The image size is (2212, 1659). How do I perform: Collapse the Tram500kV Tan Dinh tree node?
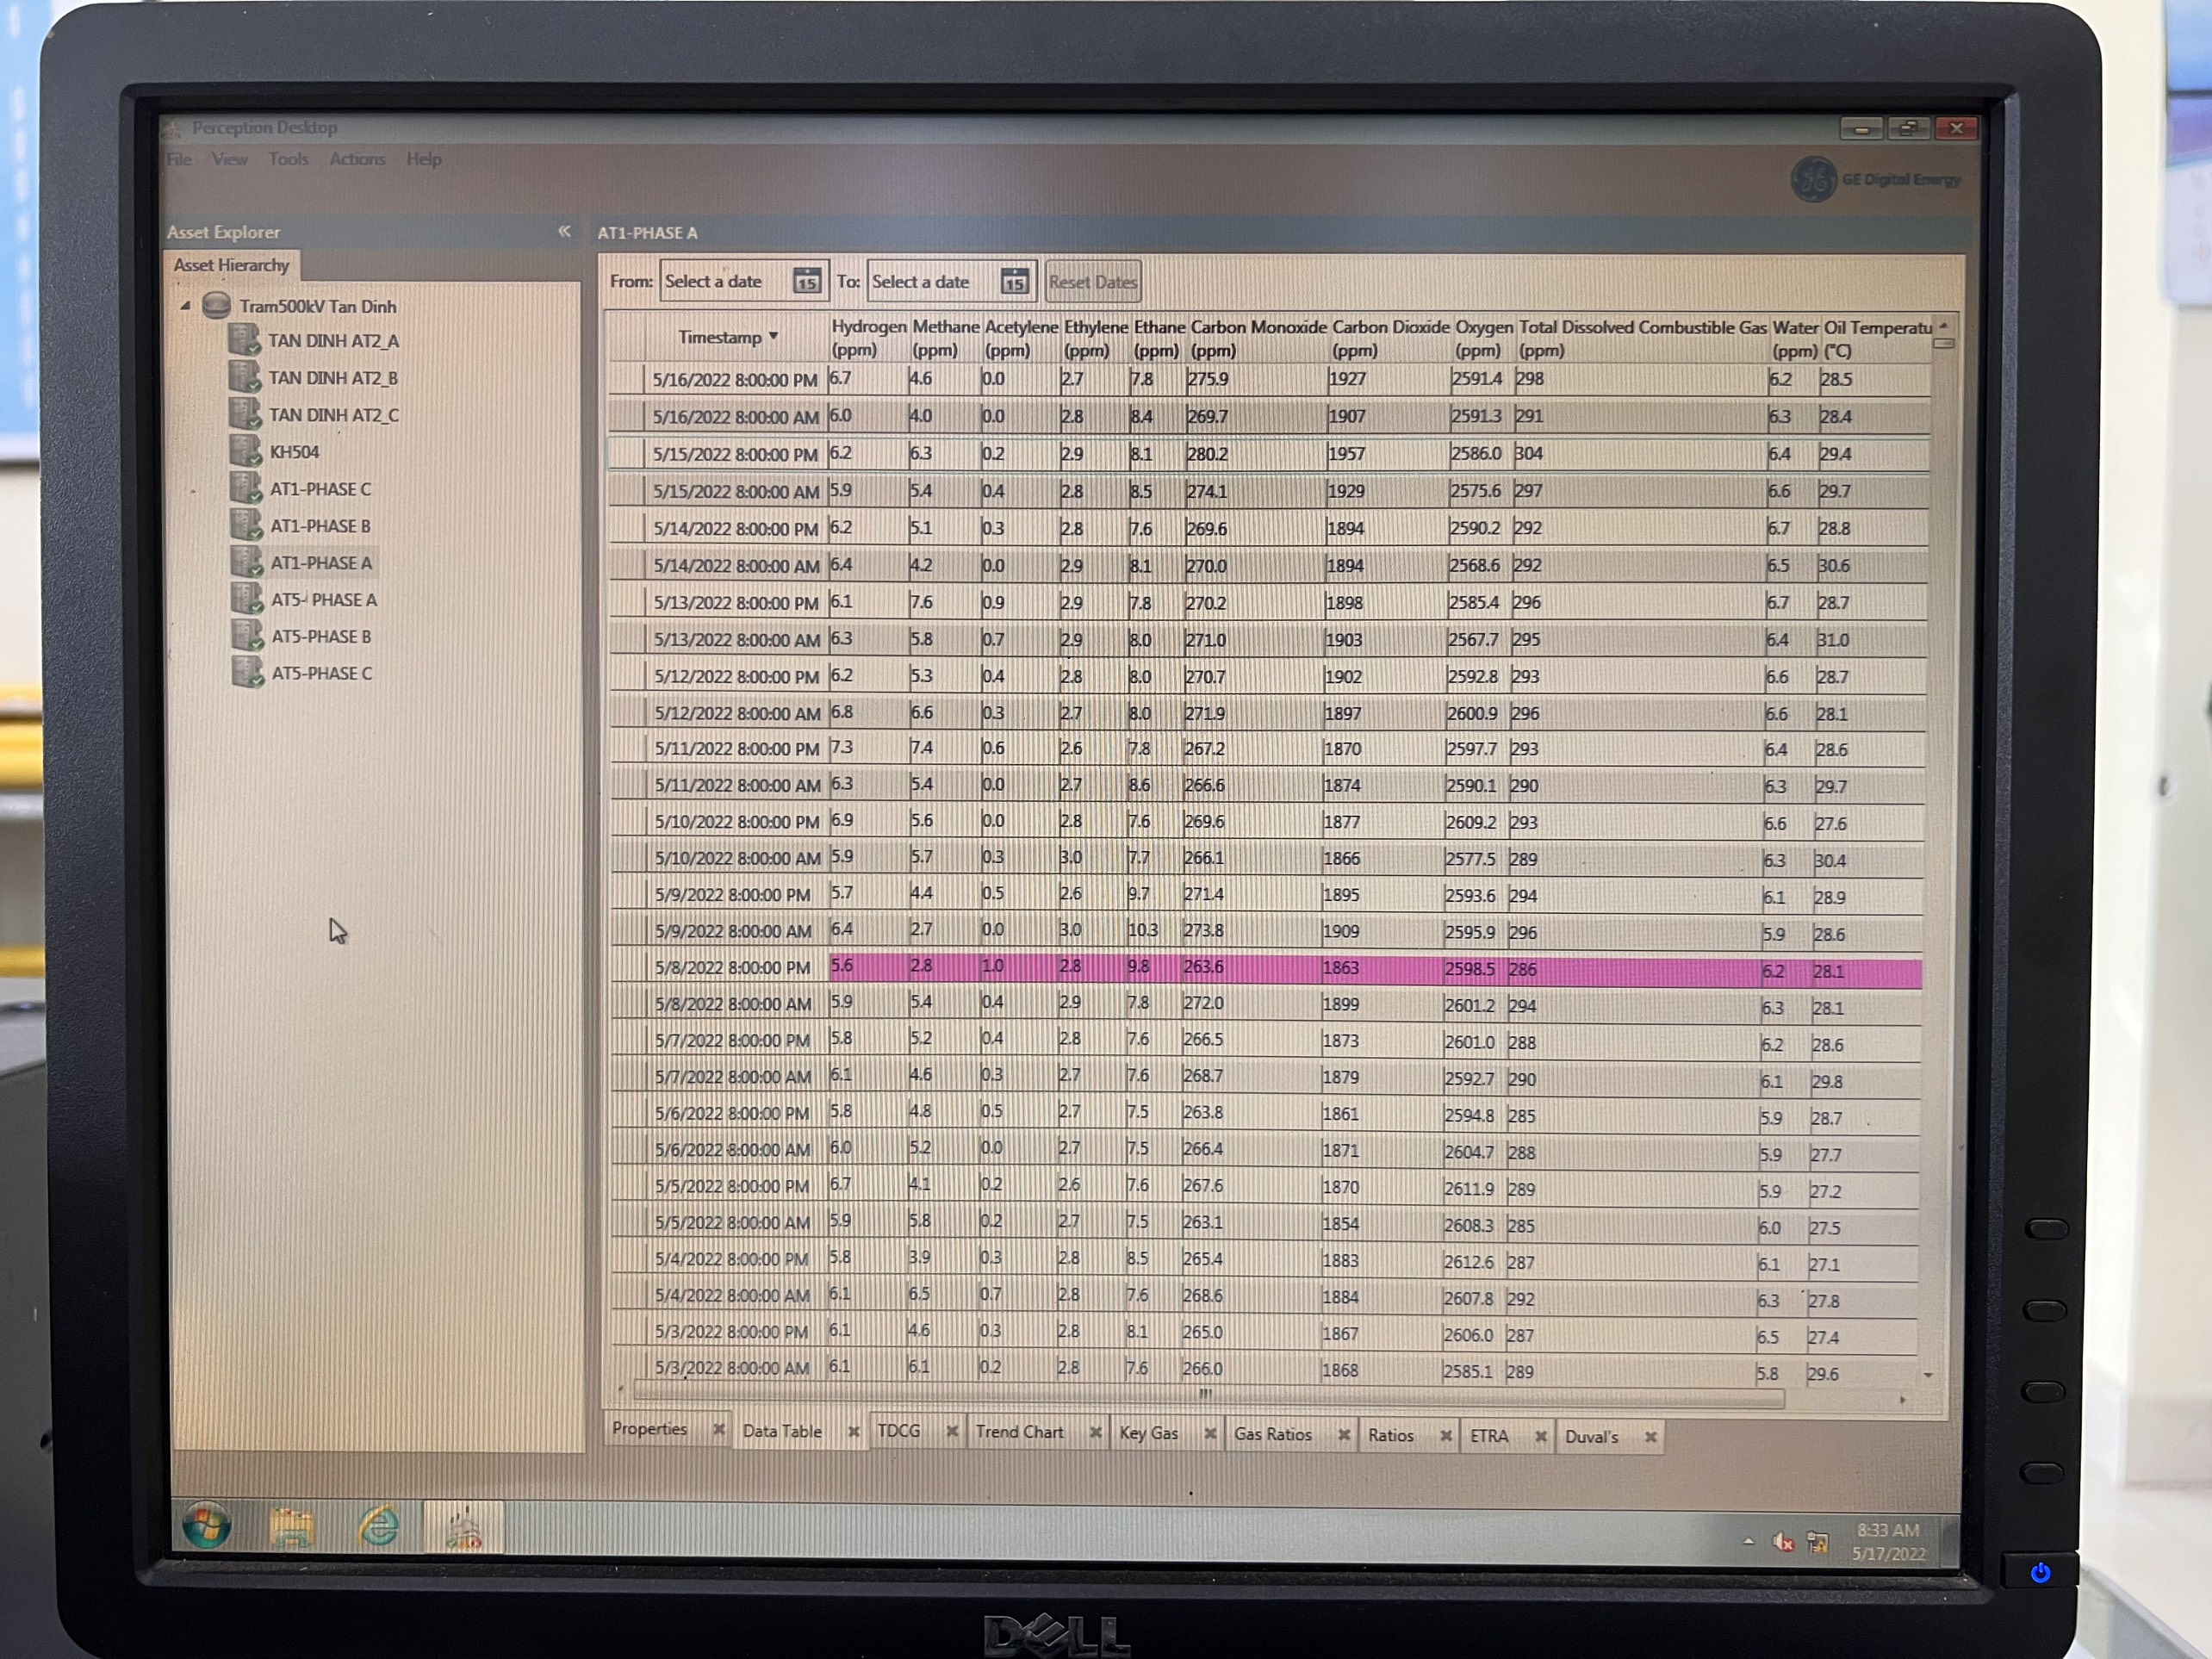[186, 306]
